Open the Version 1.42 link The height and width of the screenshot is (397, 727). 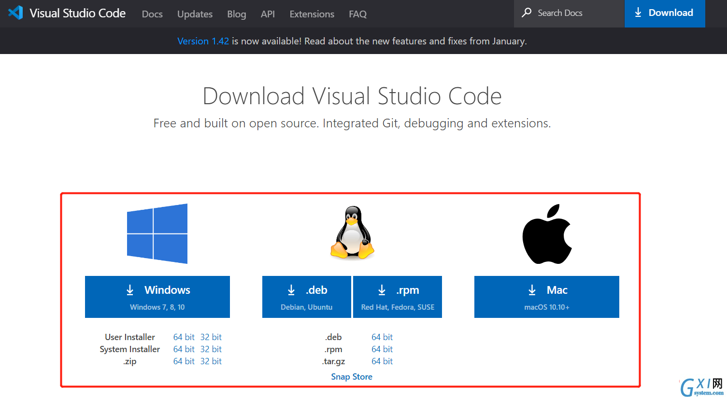(x=203, y=41)
